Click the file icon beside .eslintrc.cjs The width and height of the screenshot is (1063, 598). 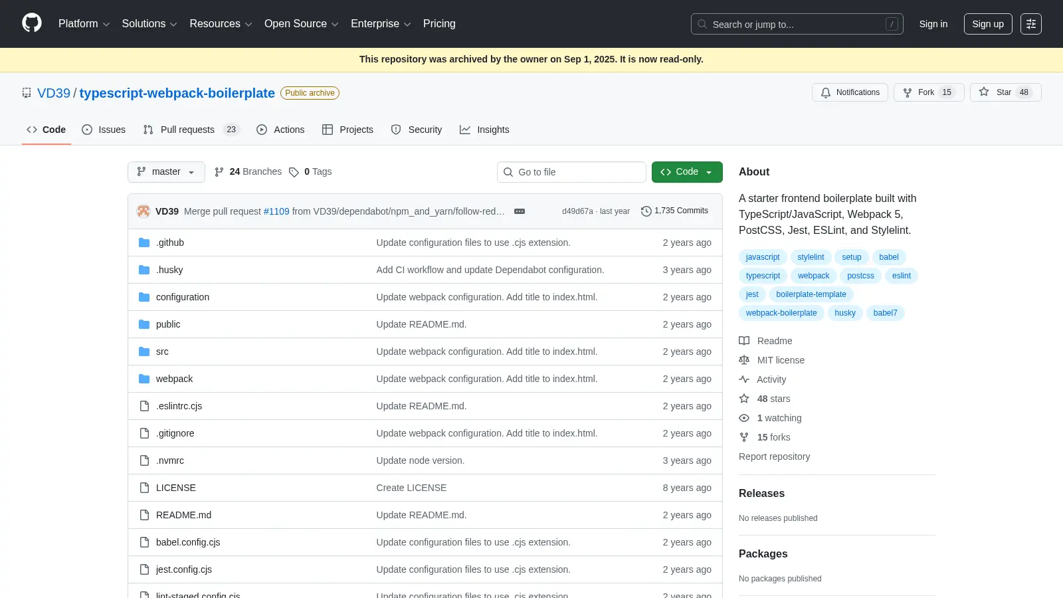point(144,406)
